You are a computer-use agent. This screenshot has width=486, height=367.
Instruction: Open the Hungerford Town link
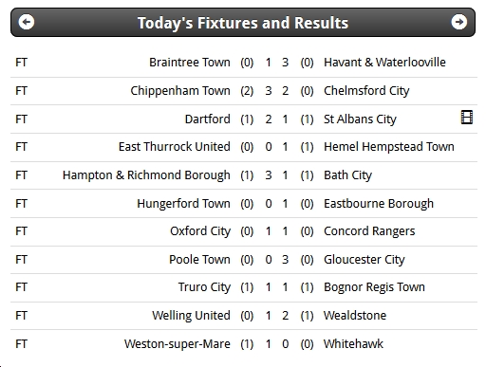[183, 204]
